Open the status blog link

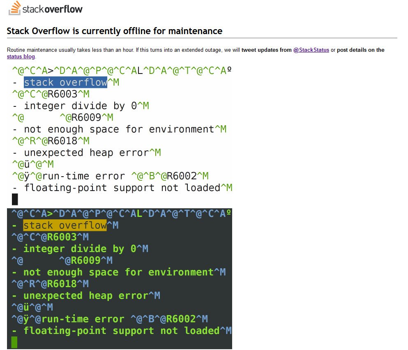[21, 56]
